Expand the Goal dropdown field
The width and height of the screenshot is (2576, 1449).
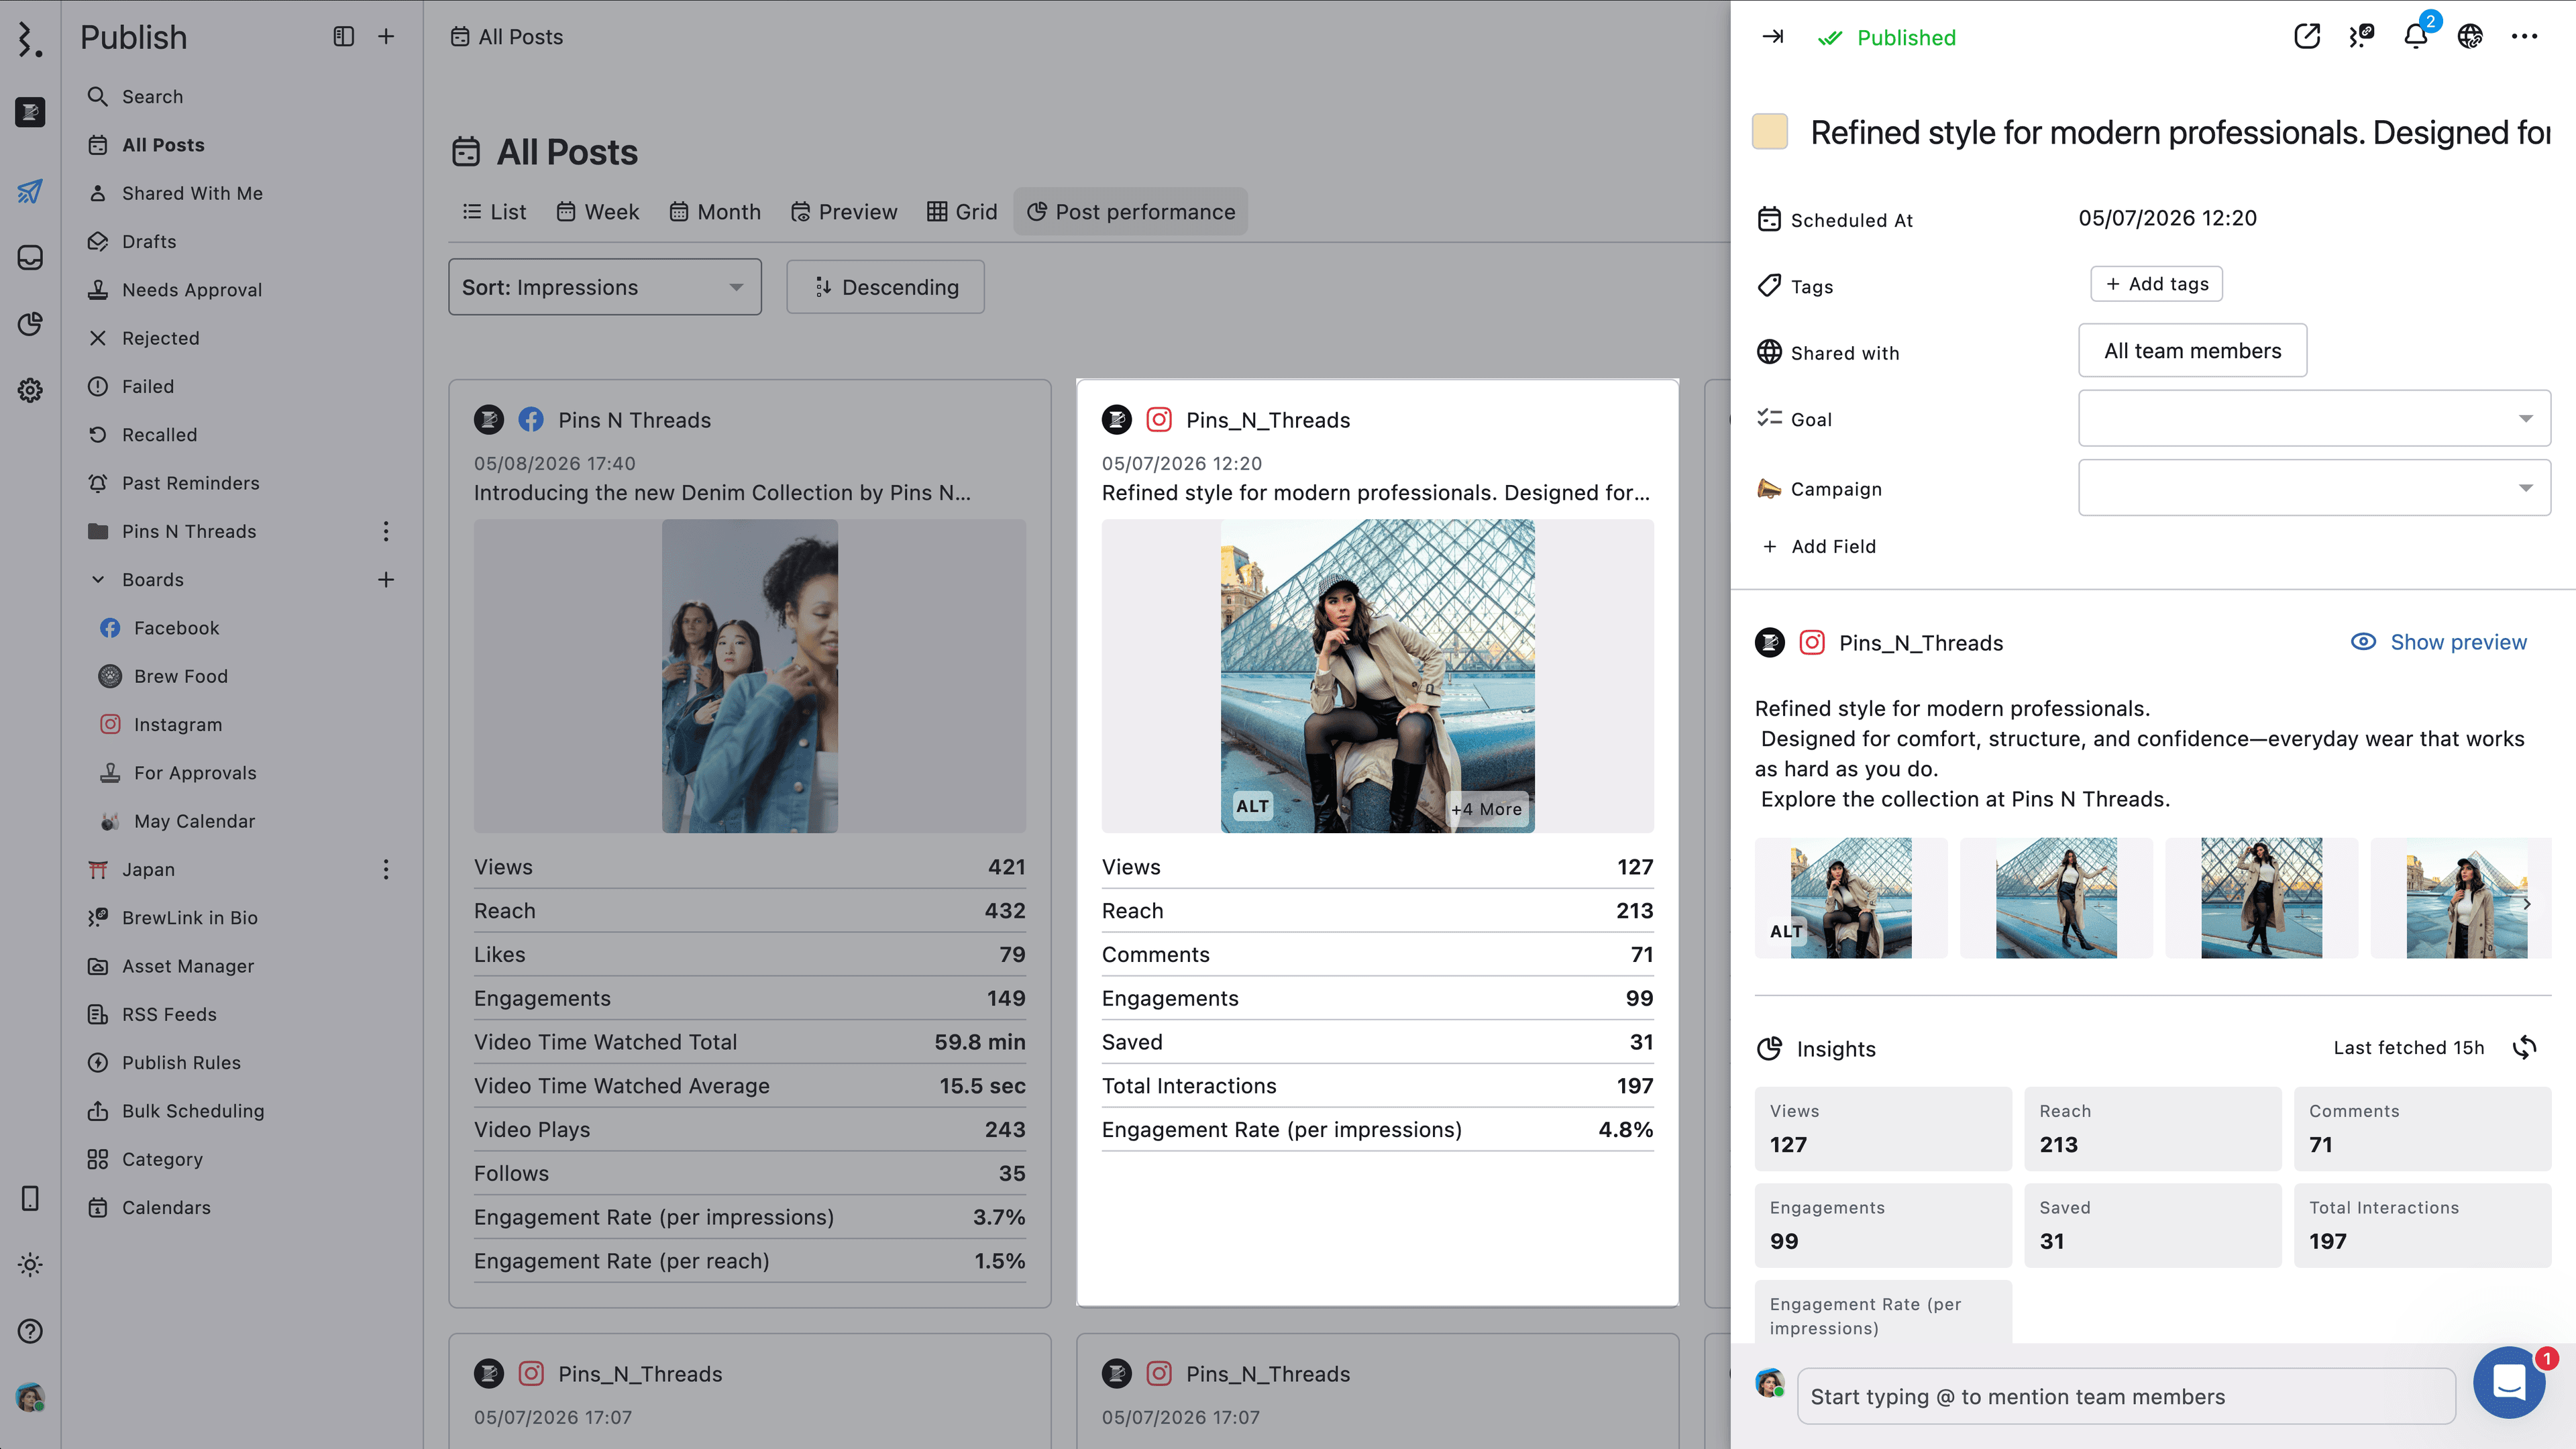tap(2314, 418)
